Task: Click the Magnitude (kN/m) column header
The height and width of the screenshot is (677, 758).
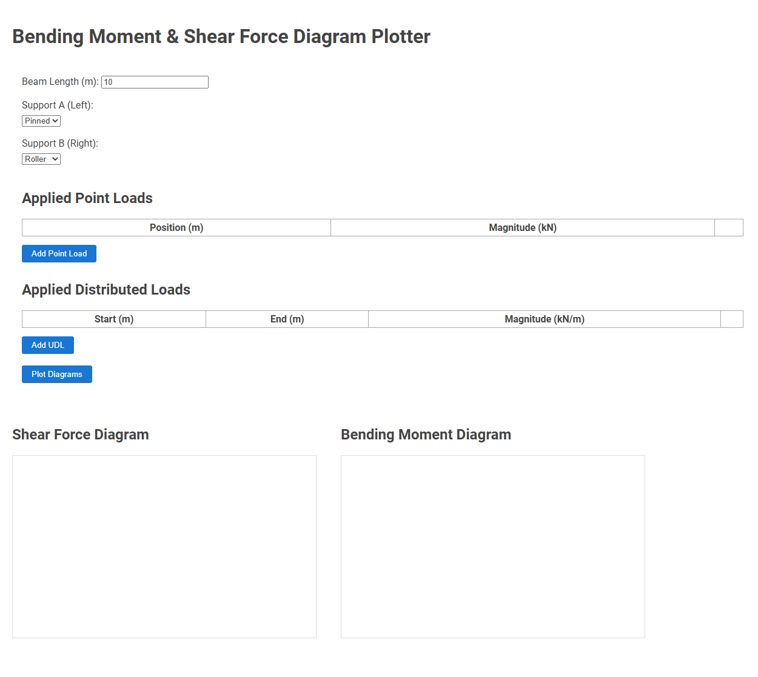Action: click(544, 319)
